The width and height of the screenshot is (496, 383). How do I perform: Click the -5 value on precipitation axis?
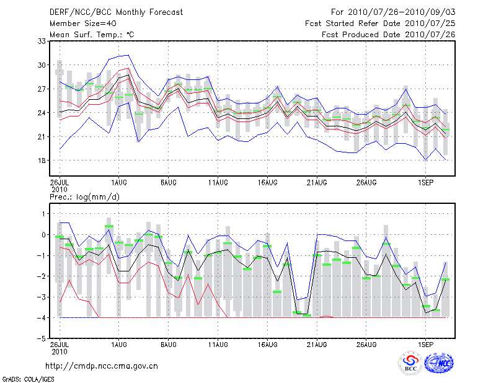41,339
